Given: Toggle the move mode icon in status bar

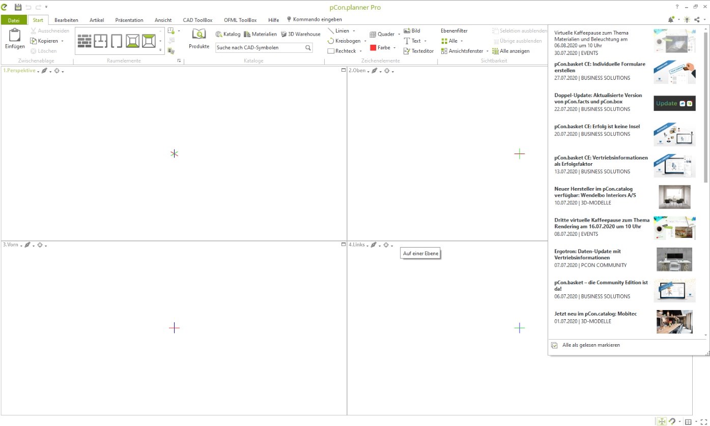Looking at the screenshot, I should click(662, 421).
